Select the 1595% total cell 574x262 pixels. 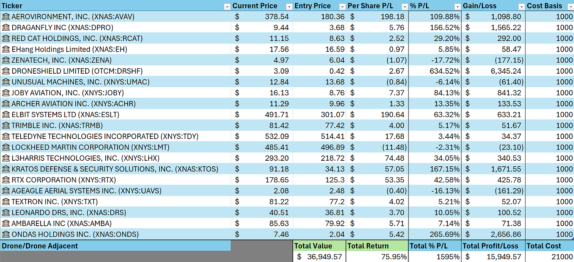[x=435, y=256]
